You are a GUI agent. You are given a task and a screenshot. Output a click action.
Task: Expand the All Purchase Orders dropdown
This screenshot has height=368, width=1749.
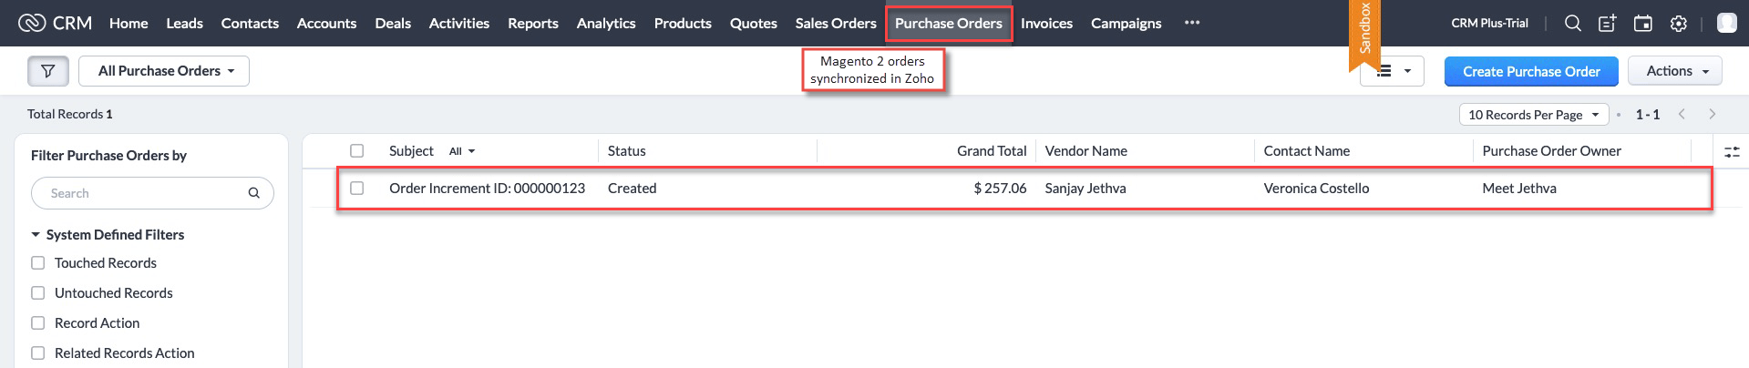[164, 71]
